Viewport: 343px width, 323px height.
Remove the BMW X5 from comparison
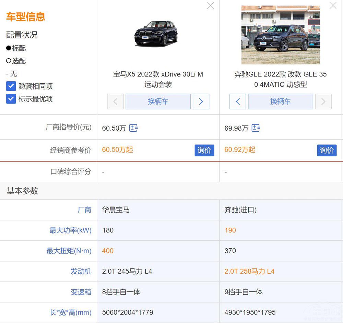click(x=210, y=5)
